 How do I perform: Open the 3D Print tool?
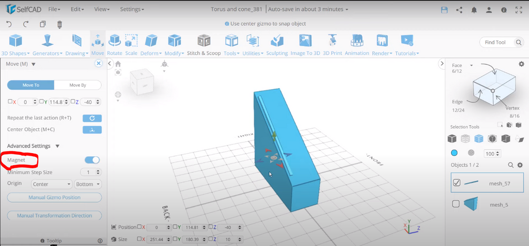[332, 45]
